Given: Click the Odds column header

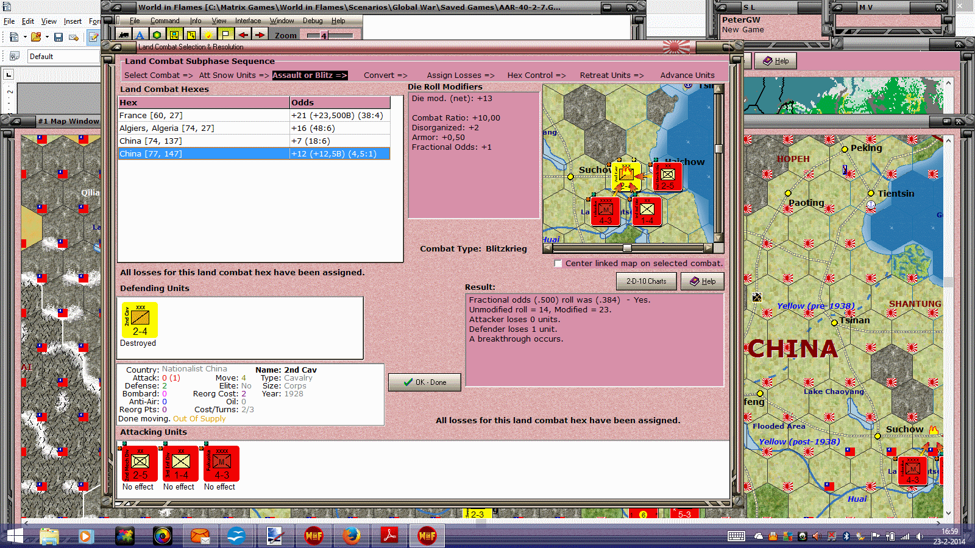Looking at the screenshot, I should click(x=340, y=102).
